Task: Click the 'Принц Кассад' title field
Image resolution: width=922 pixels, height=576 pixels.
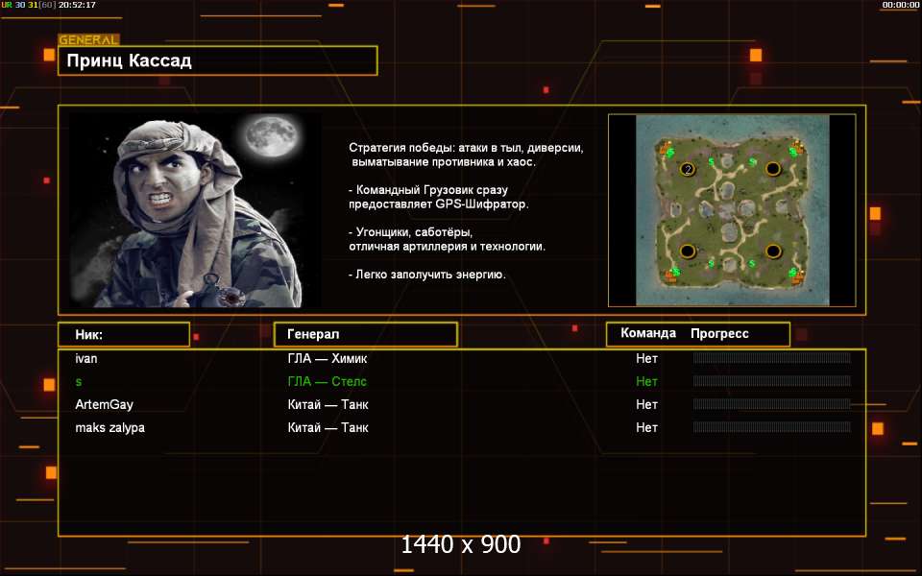Action: pos(217,60)
